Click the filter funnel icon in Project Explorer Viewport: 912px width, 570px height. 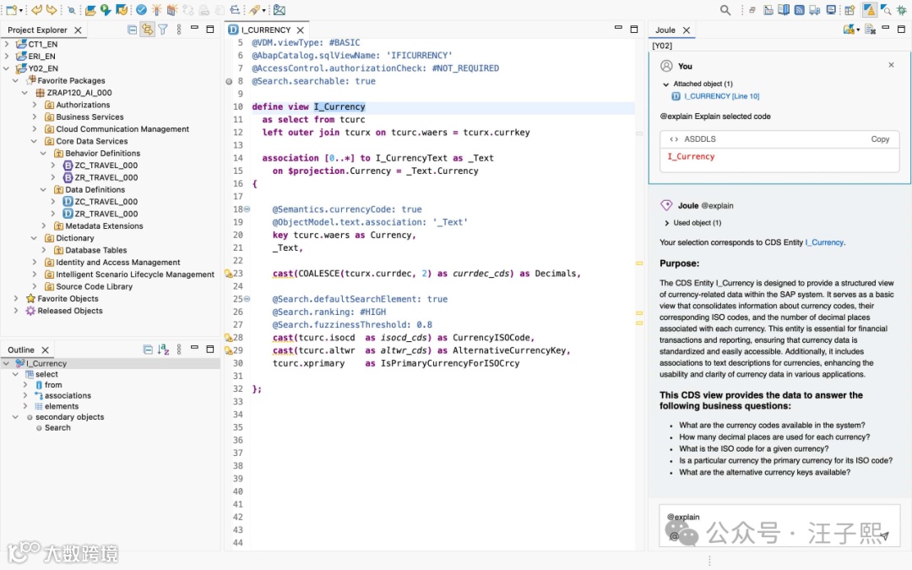click(x=163, y=30)
